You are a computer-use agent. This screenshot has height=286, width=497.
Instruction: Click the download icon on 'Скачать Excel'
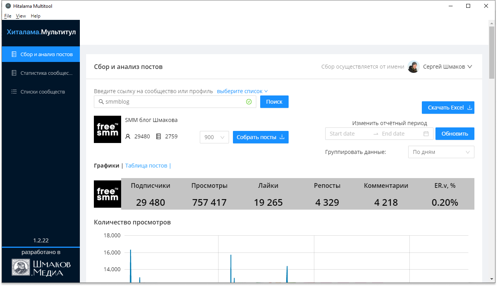point(470,108)
